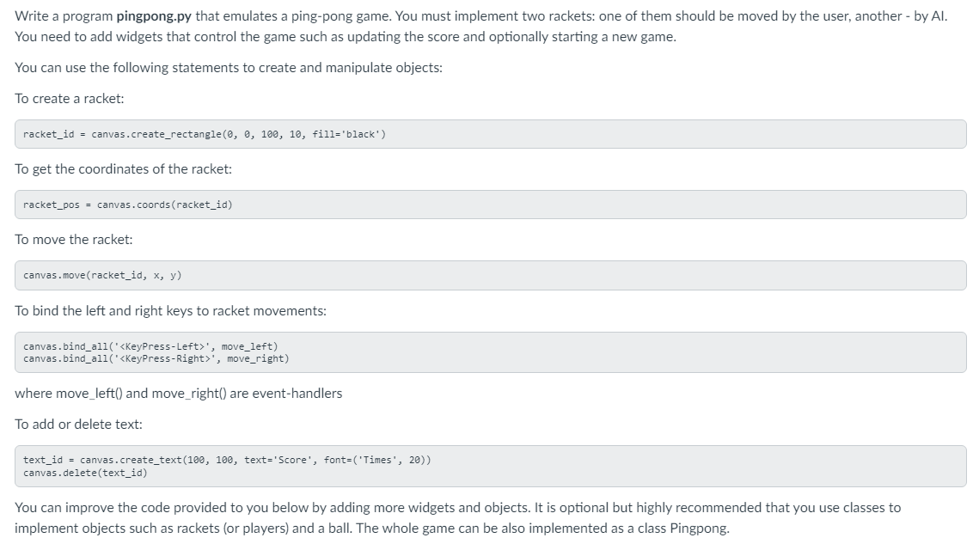Click the canvas.delete(text_id) code line
The width and height of the screenshot is (979, 550).
point(85,473)
